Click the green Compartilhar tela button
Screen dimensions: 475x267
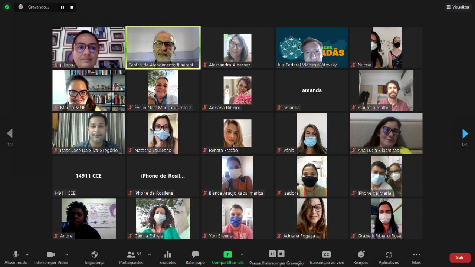[227, 257]
